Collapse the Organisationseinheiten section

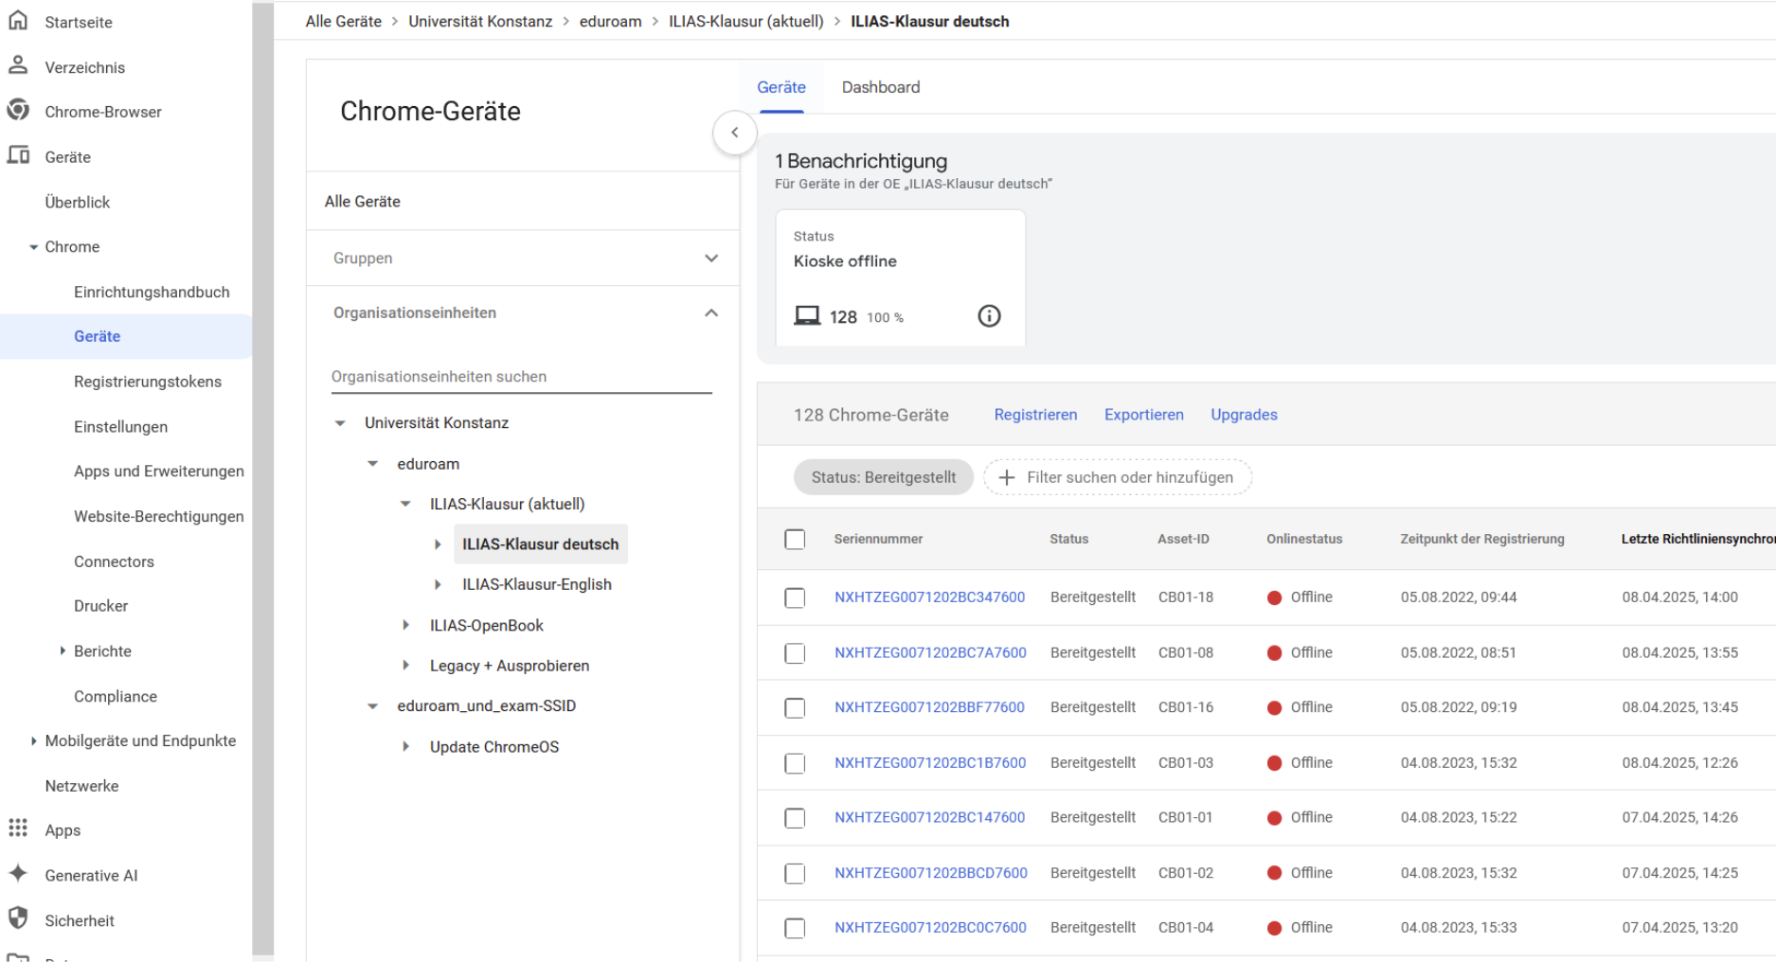point(710,313)
